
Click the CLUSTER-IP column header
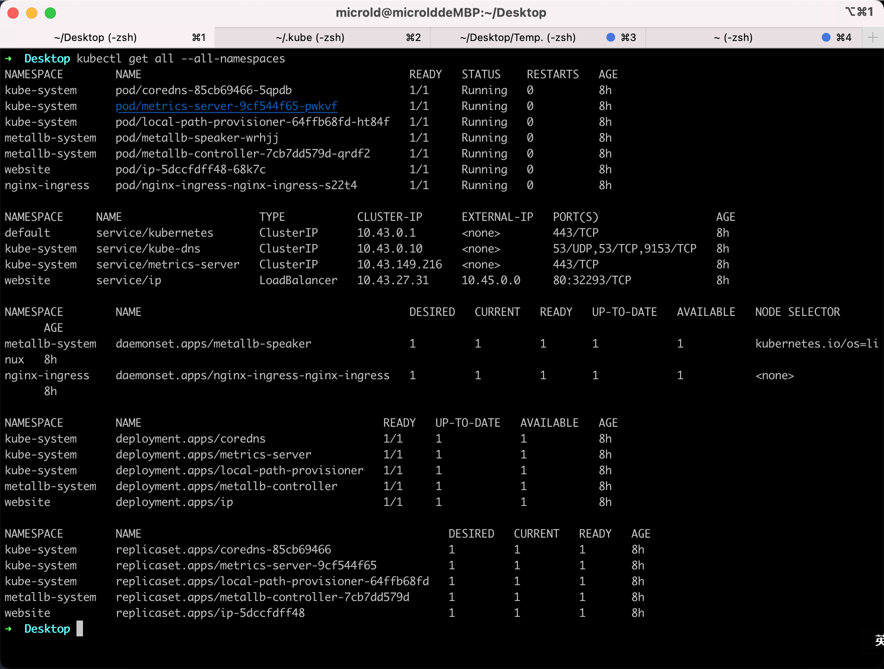pyautogui.click(x=390, y=217)
